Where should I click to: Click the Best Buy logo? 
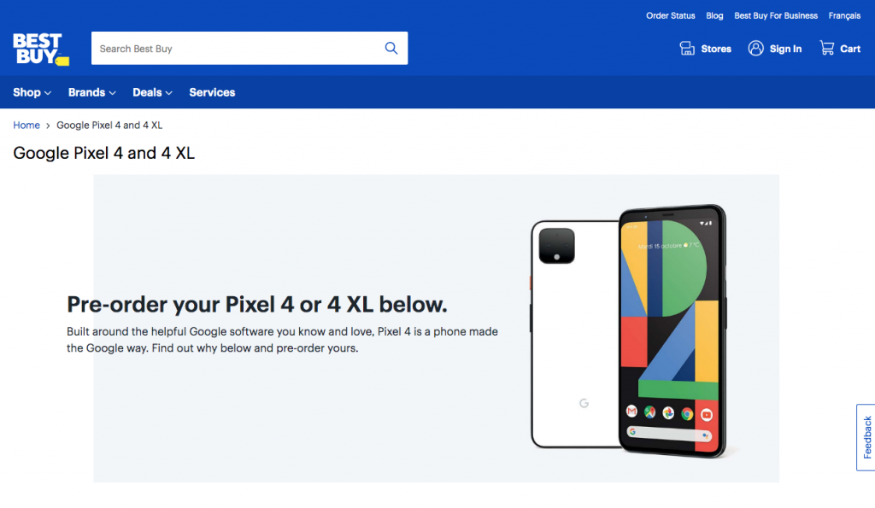(41, 49)
